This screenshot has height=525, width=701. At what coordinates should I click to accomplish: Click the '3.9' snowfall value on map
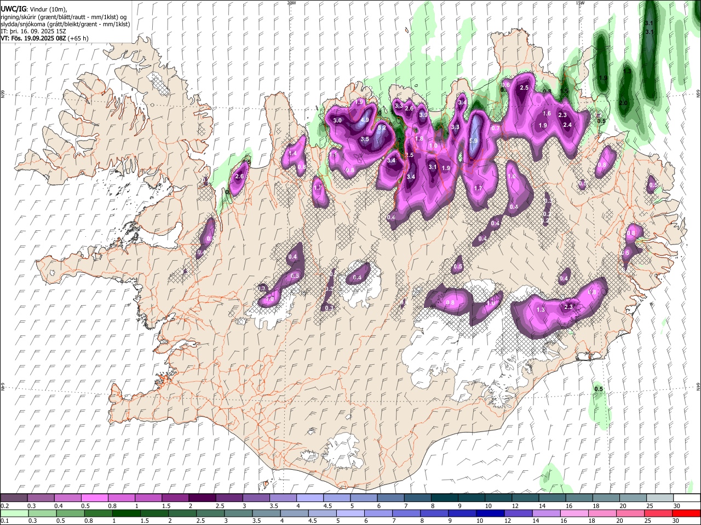423,115
